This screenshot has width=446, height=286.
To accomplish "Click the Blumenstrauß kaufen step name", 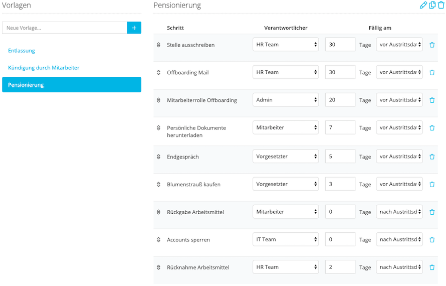I will click(194, 184).
